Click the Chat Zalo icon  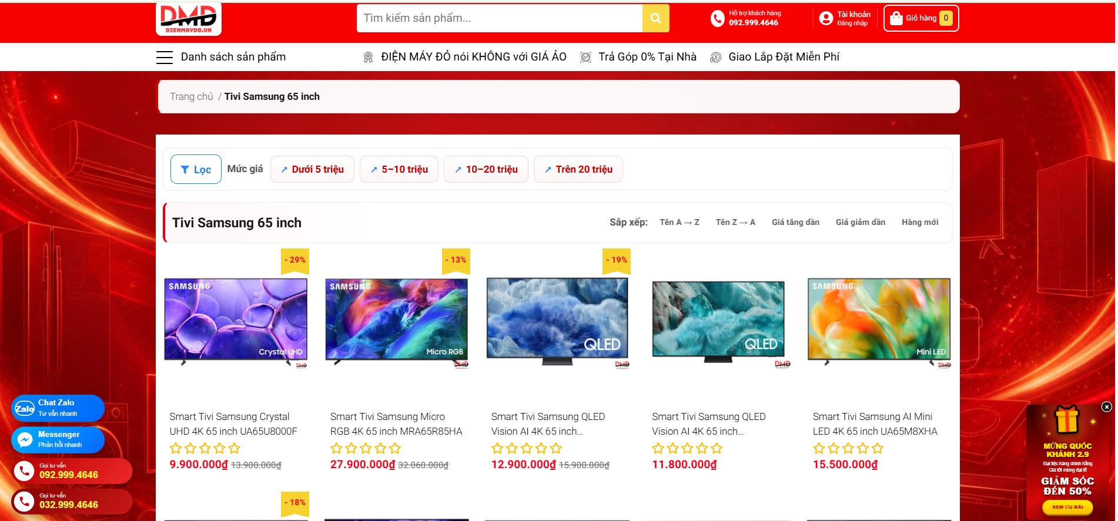[25, 408]
